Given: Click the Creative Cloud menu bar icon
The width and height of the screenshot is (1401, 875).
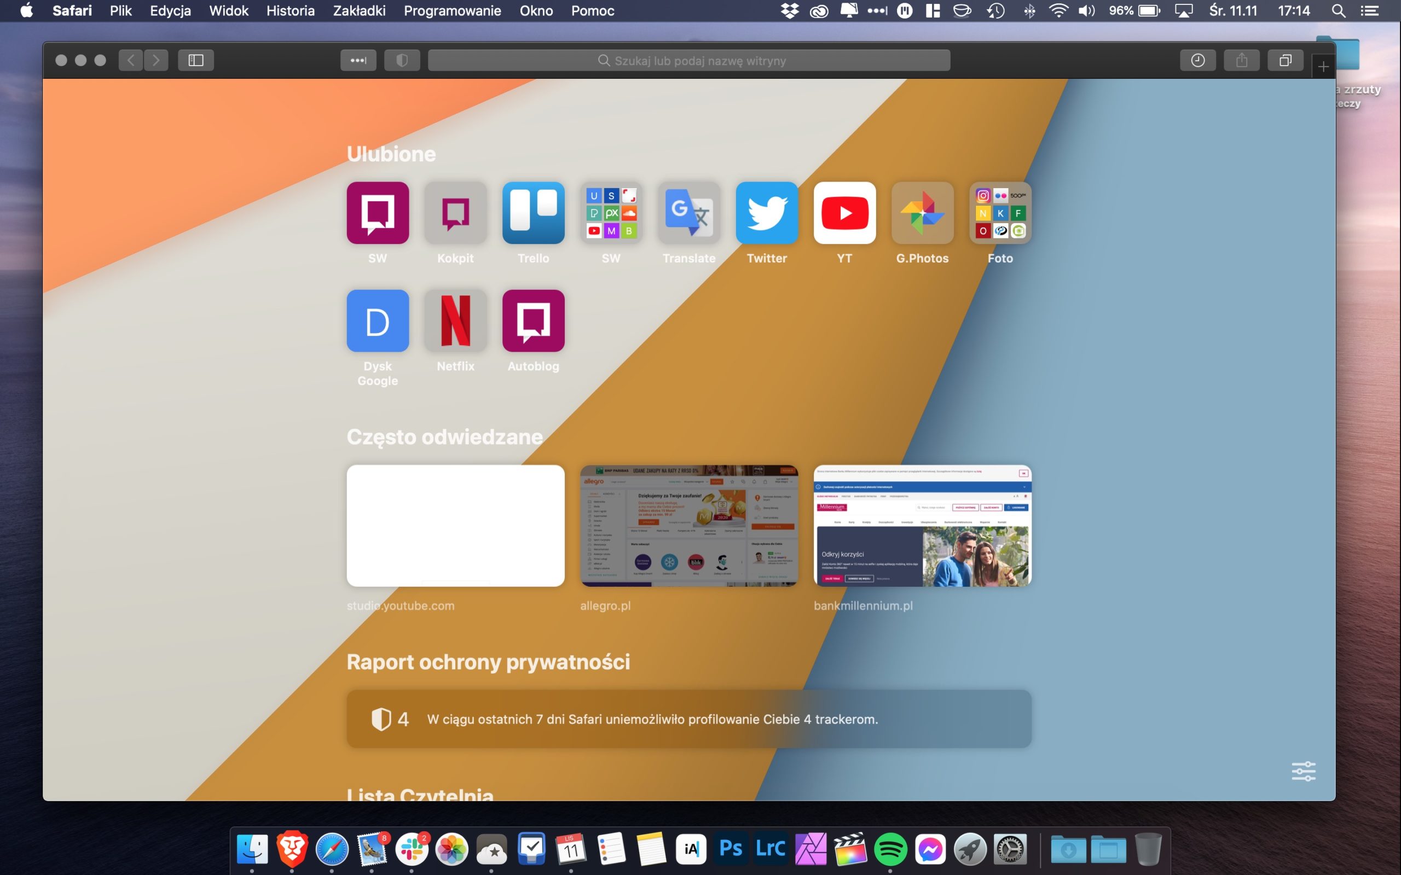Looking at the screenshot, I should pyautogui.click(x=819, y=10).
